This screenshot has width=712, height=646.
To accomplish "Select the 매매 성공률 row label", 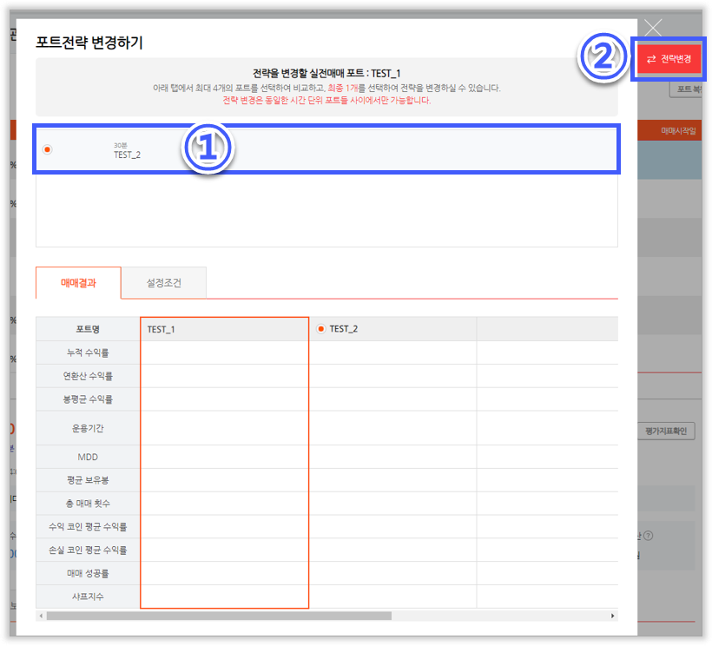I will (88, 573).
